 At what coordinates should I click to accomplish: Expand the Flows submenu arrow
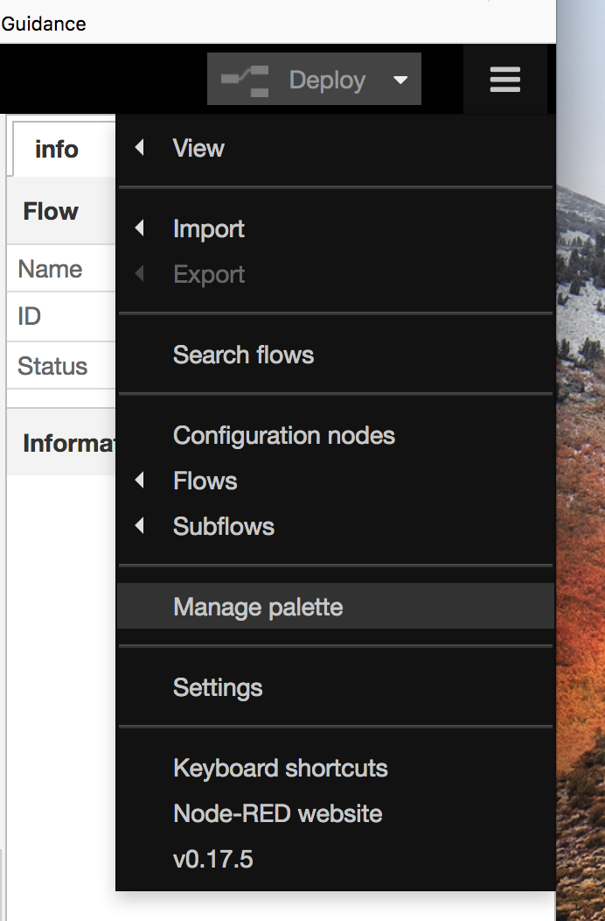[140, 481]
